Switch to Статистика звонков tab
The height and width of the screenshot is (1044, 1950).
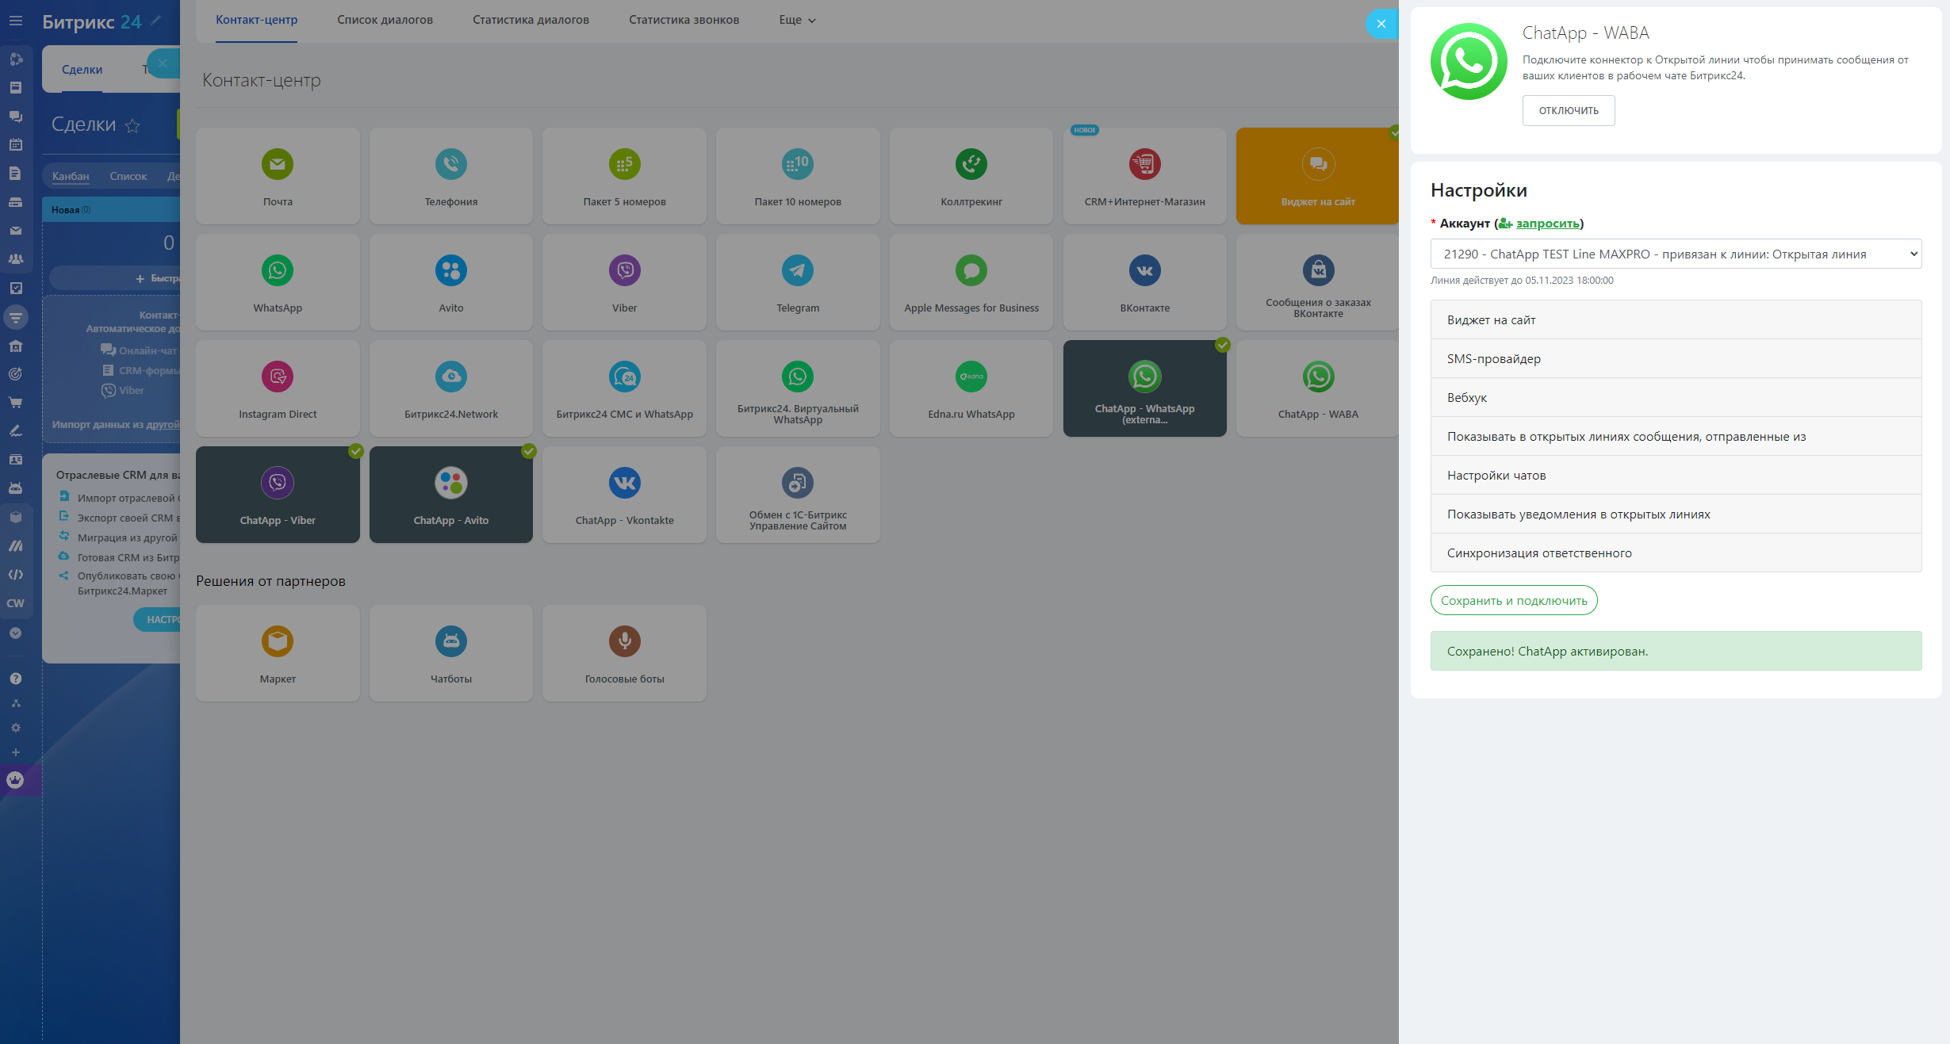684,20
